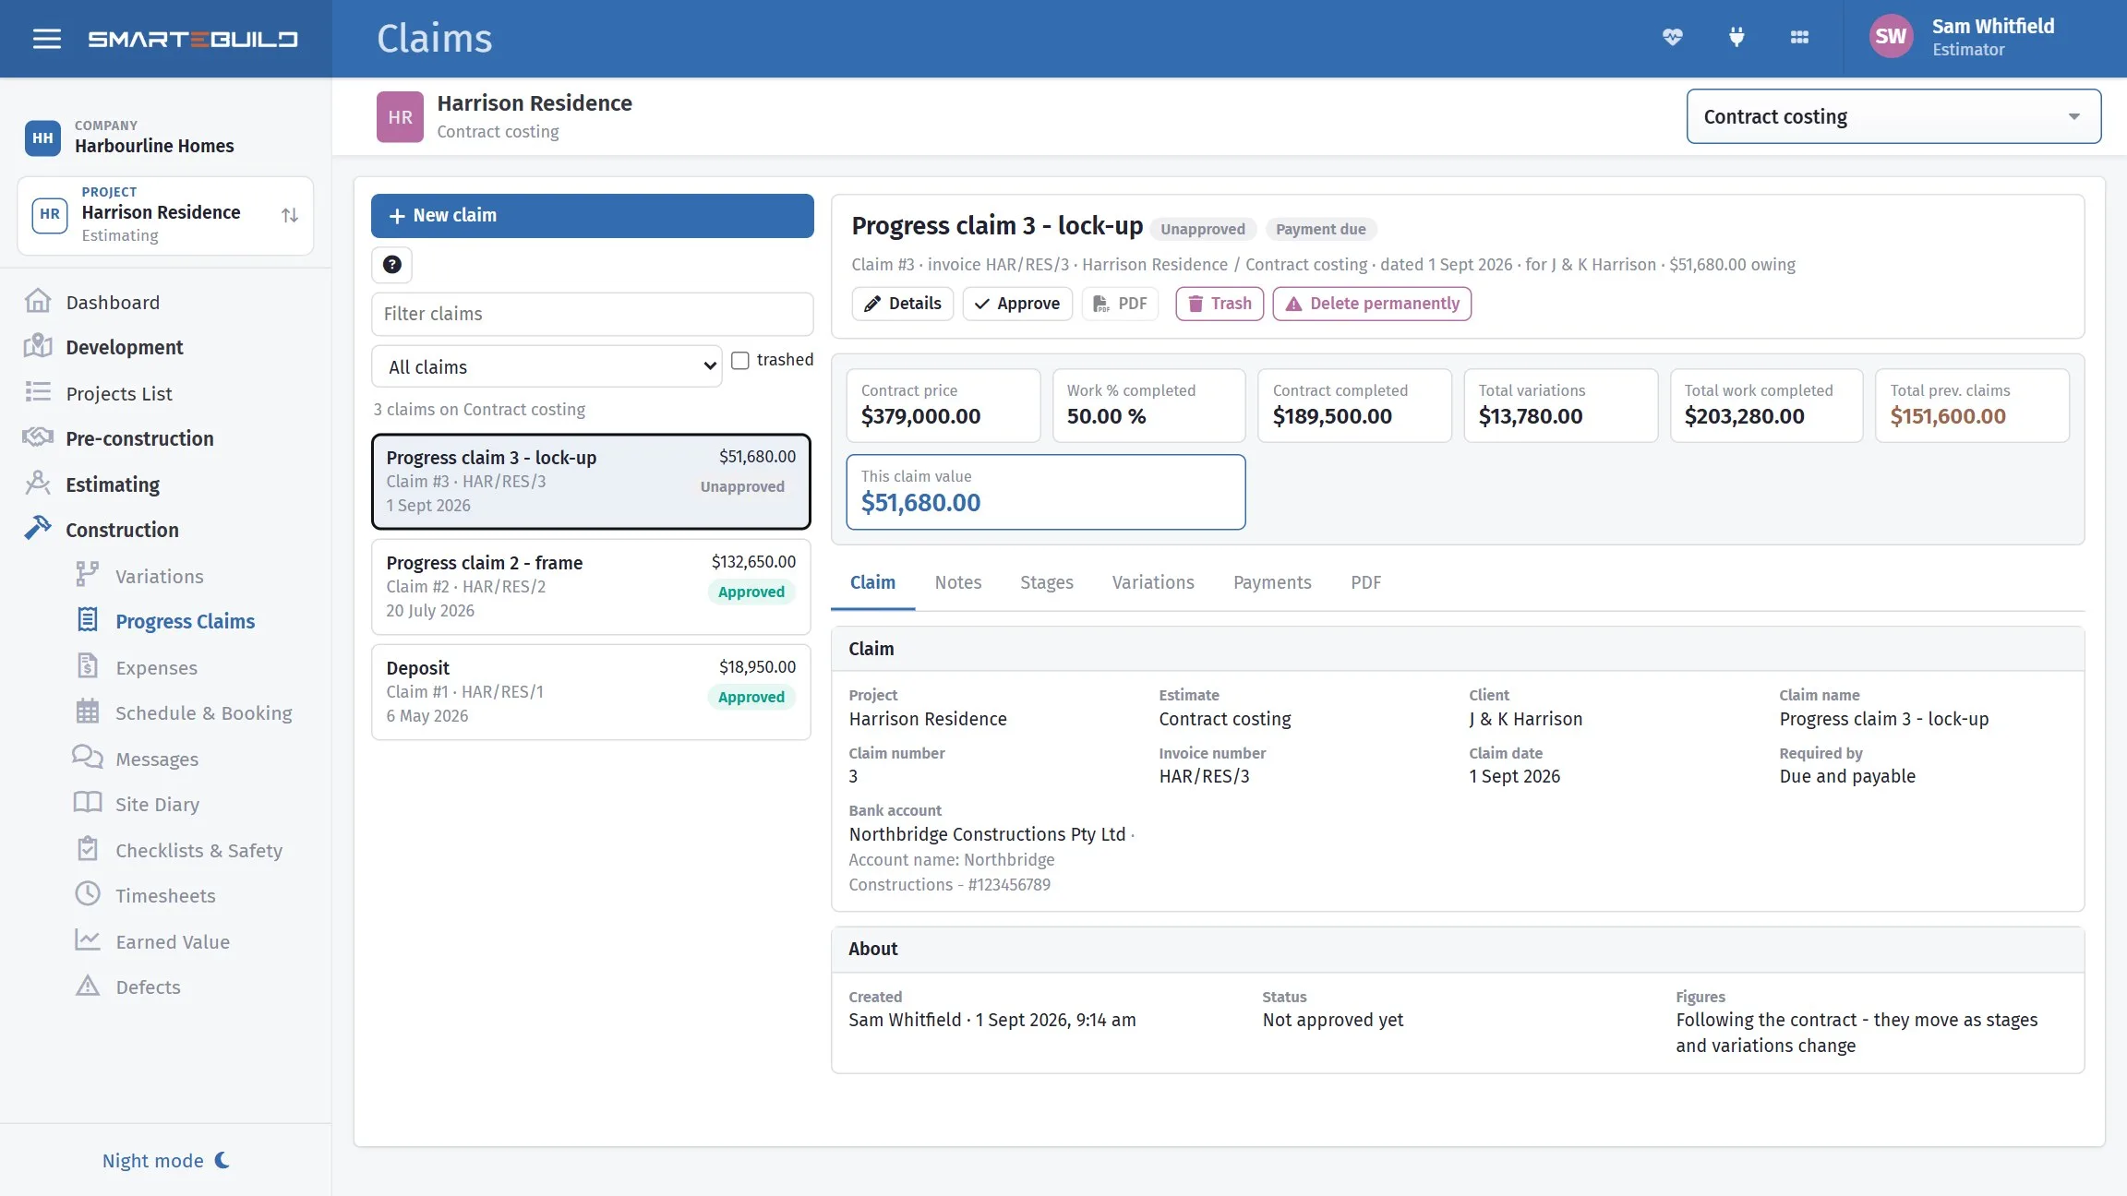Click the question mark help icon
2127x1196 pixels.
[x=391, y=265]
